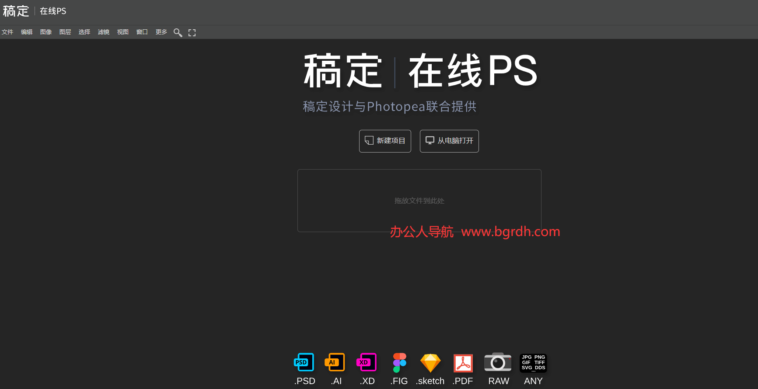Click the 新建项目 button
The height and width of the screenshot is (389, 758).
click(x=385, y=141)
